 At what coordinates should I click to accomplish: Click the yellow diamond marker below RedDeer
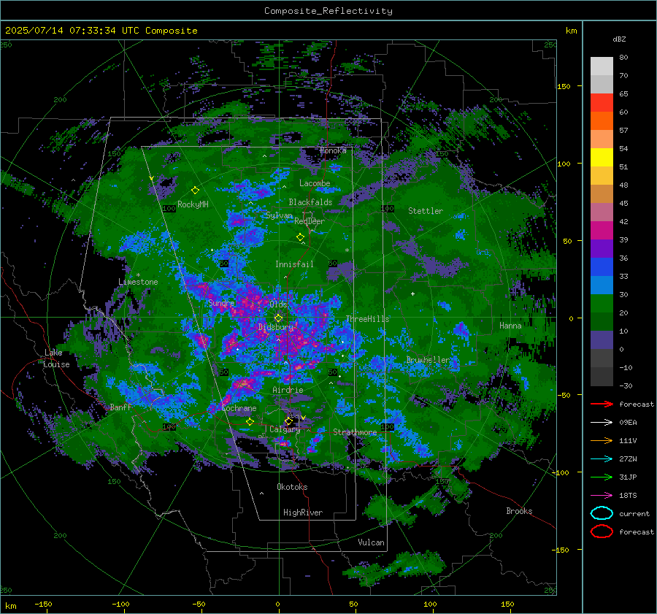[300, 237]
